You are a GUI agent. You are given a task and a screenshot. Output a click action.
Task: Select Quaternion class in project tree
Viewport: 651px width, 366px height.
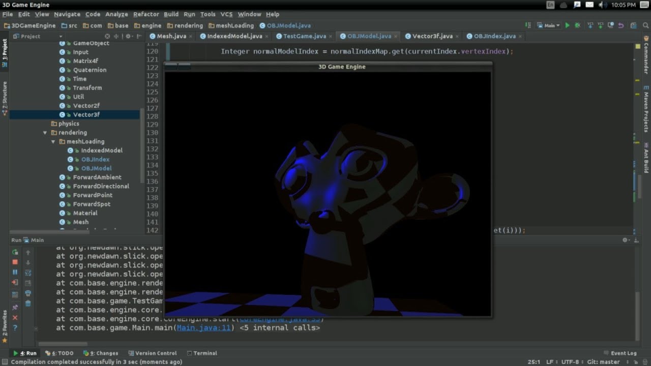click(90, 70)
